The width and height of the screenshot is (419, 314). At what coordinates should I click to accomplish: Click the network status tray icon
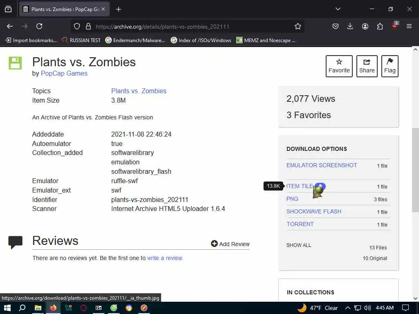pos(358,308)
